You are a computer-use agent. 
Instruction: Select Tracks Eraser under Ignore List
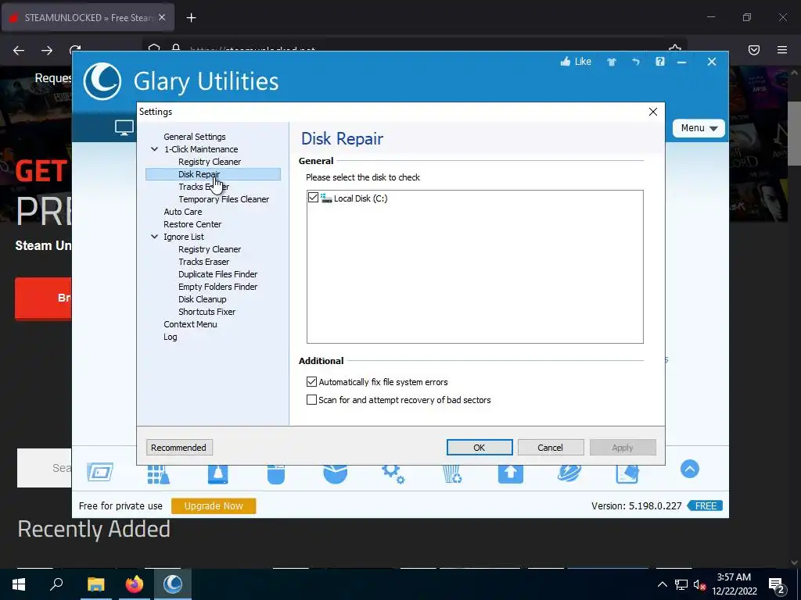(204, 262)
